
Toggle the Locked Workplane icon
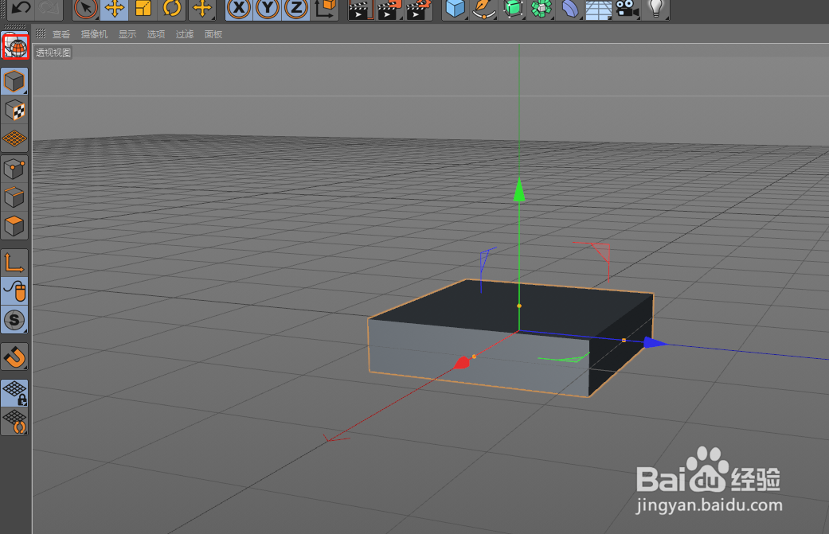14,393
